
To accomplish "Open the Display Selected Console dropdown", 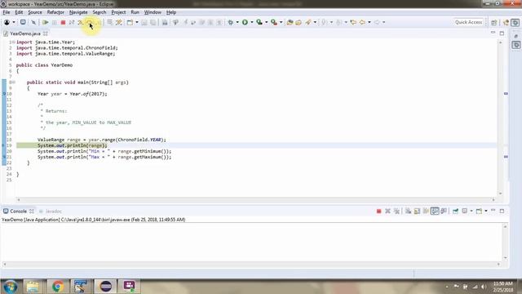I will pos(471,211).
